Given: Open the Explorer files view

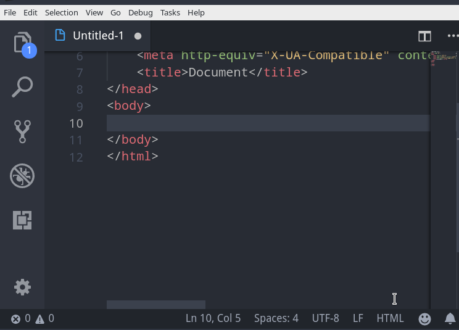Looking at the screenshot, I should tap(23, 43).
